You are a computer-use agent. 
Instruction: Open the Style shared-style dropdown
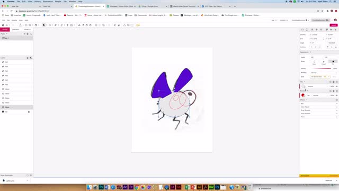click(x=320, y=76)
